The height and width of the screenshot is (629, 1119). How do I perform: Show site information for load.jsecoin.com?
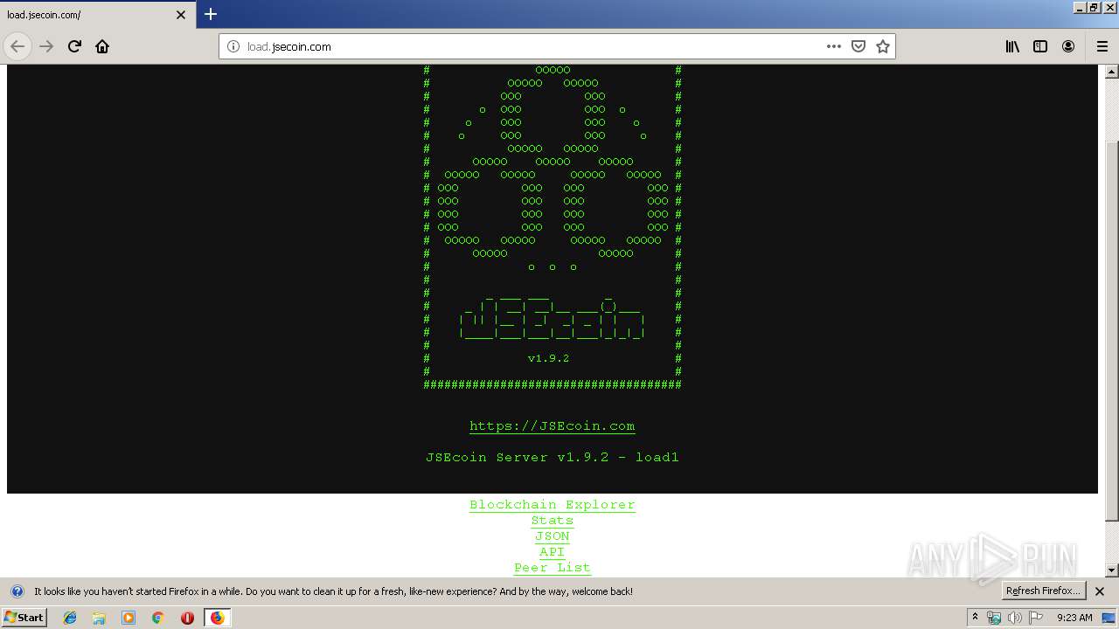point(233,46)
